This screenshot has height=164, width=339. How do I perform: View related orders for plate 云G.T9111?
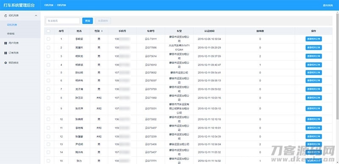point(314,39)
